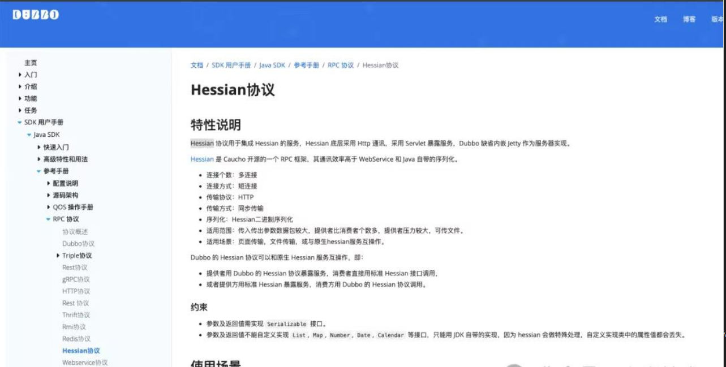This screenshot has width=726, height=367.
Task: Open QOS 操作手册 sidebar entry
Action: coord(74,207)
